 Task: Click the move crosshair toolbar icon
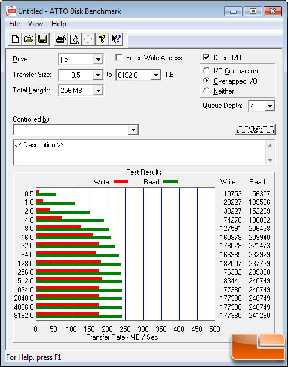point(88,39)
